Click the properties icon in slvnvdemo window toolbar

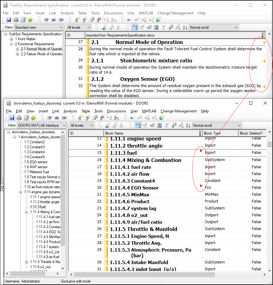coord(26,118)
